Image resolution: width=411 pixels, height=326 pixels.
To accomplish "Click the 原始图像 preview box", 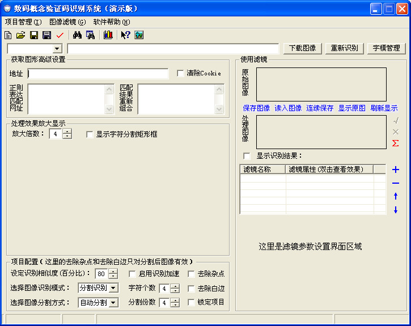I will pyautogui.click(x=321, y=84).
